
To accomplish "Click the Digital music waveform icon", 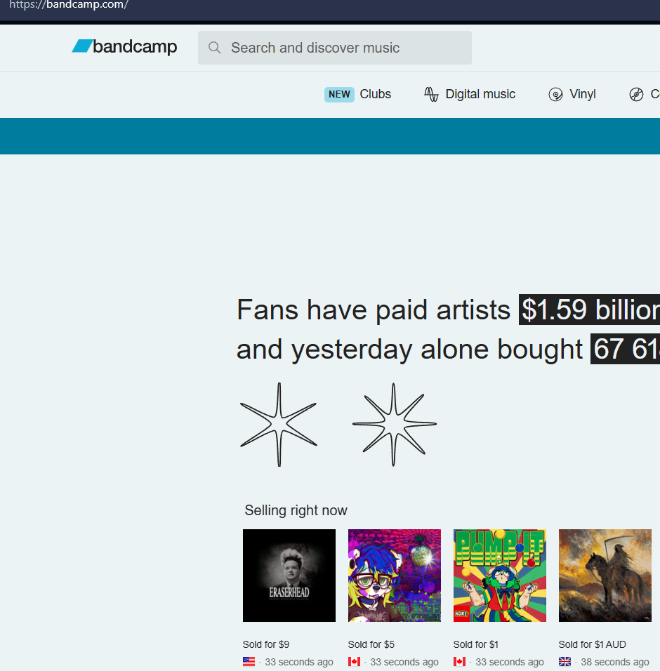I will [431, 94].
